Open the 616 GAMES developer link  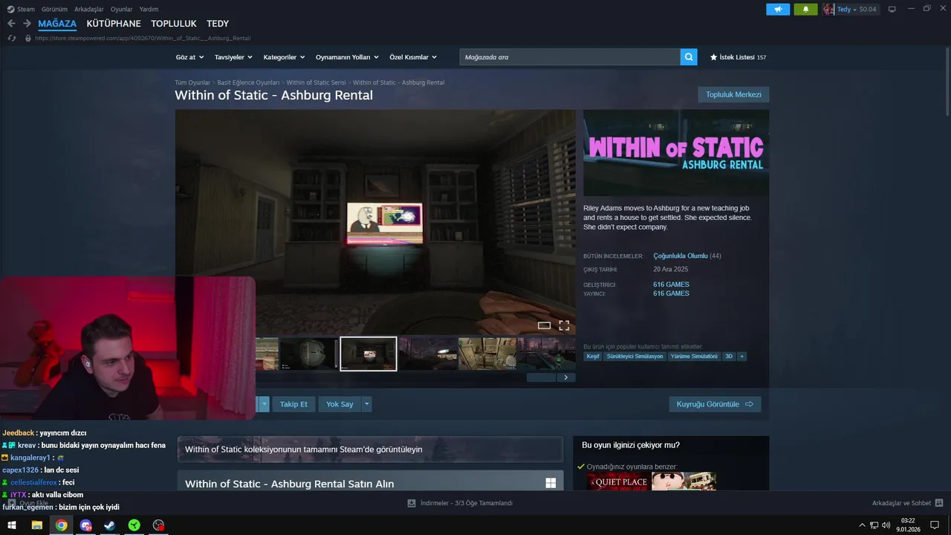671,285
